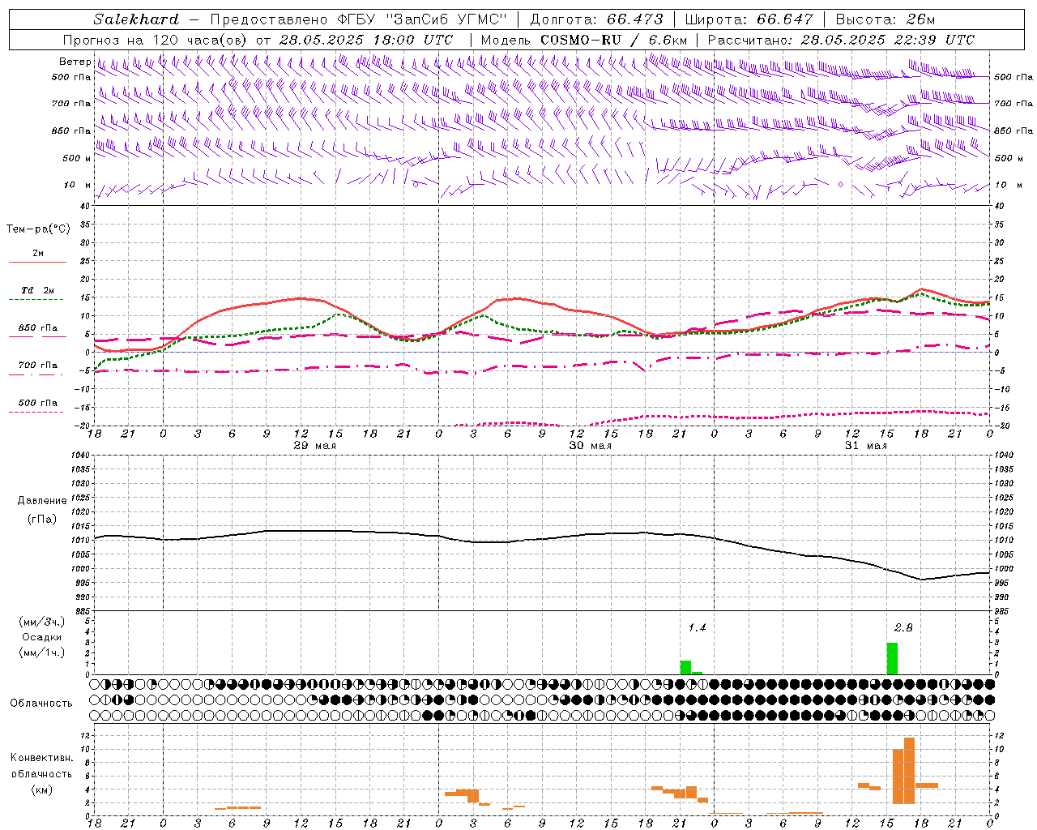
Task: Click the '(мм/1ч.)' unit label
Action: click(x=42, y=652)
